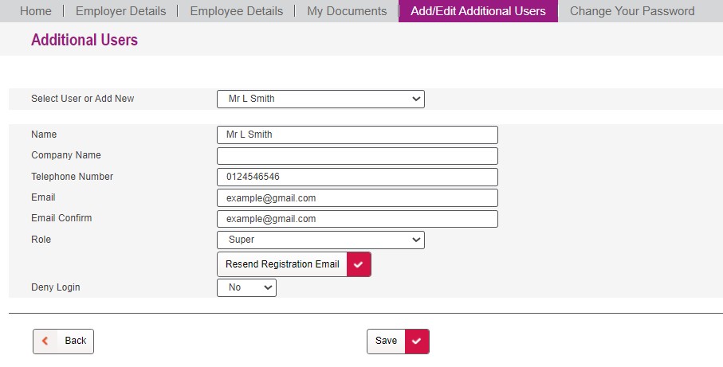Click the Back button label
Screen dimensions: 723x367
76,342
